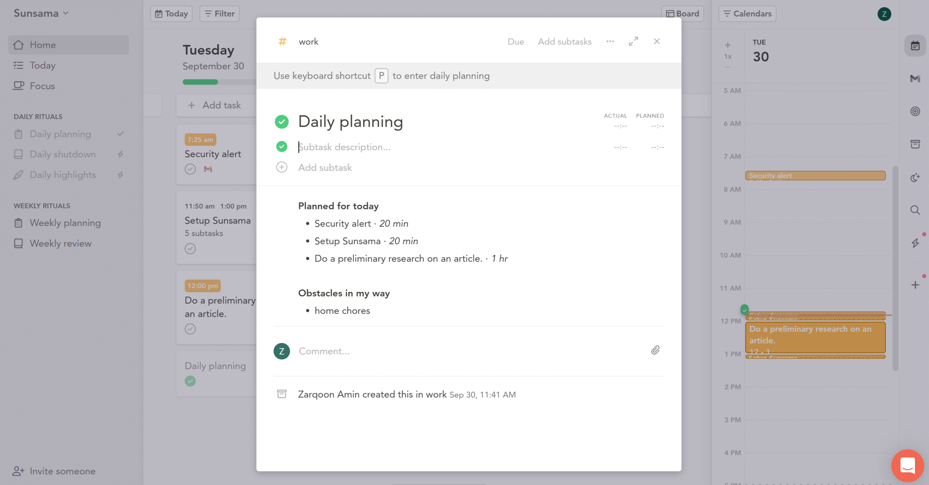Click the Add subtask row

pos(325,167)
